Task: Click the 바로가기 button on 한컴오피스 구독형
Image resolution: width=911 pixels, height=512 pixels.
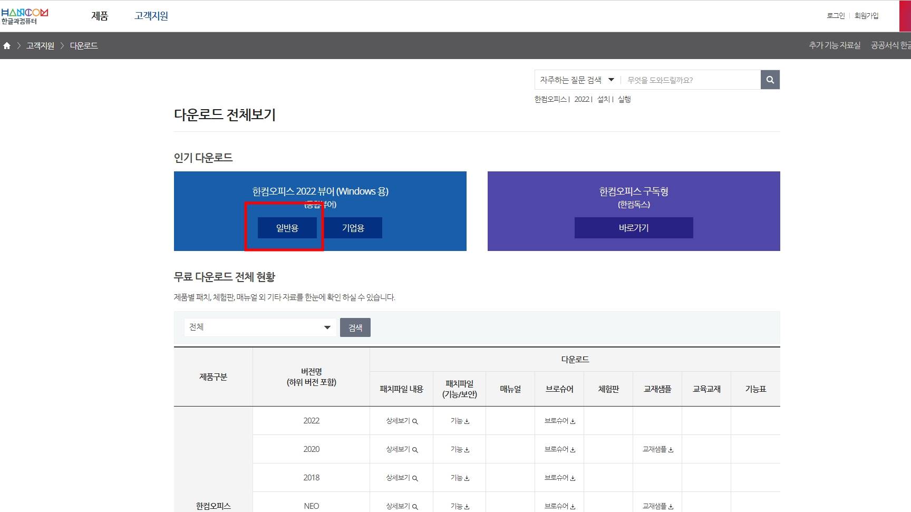Action: [633, 228]
